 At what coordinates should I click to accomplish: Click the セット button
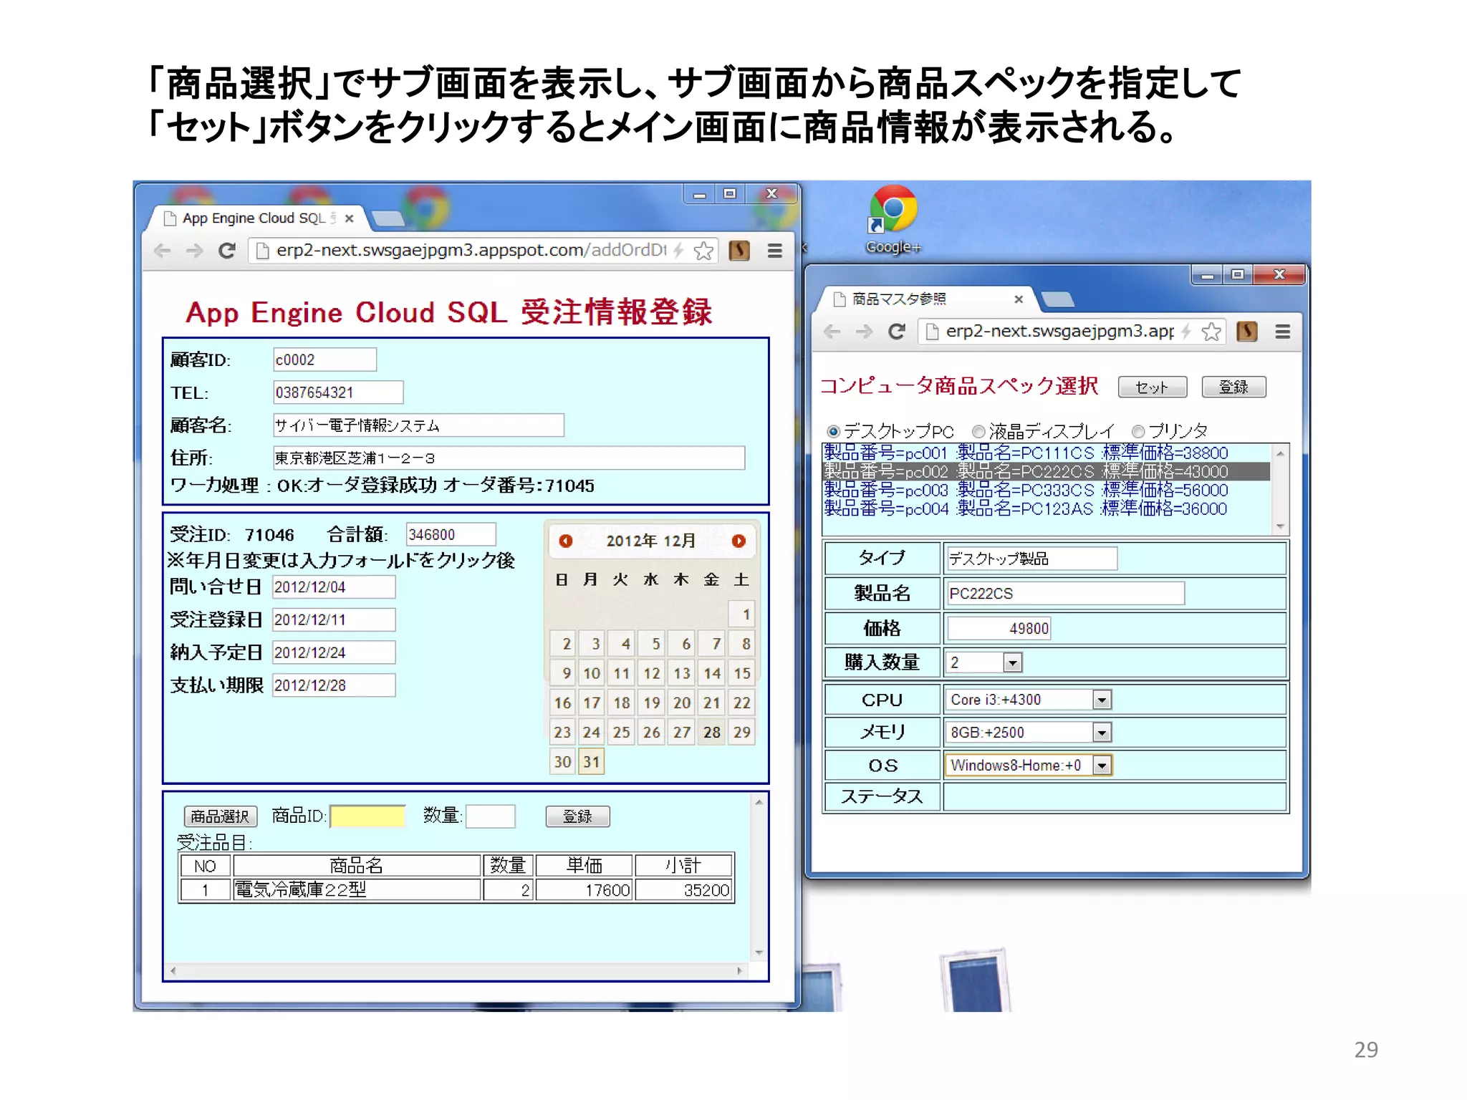(1152, 387)
